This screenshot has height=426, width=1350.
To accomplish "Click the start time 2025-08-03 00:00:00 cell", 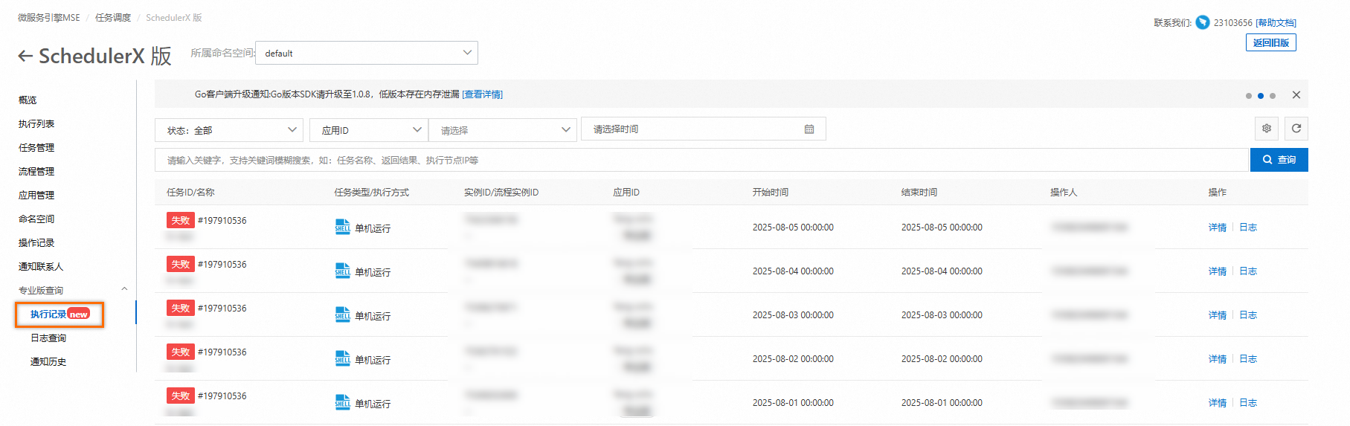I will (x=793, y=315).
